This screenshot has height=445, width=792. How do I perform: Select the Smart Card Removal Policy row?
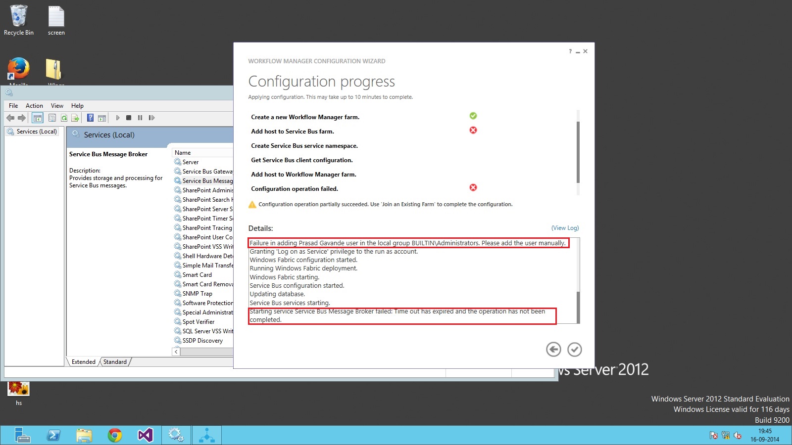tap(203, 284)
